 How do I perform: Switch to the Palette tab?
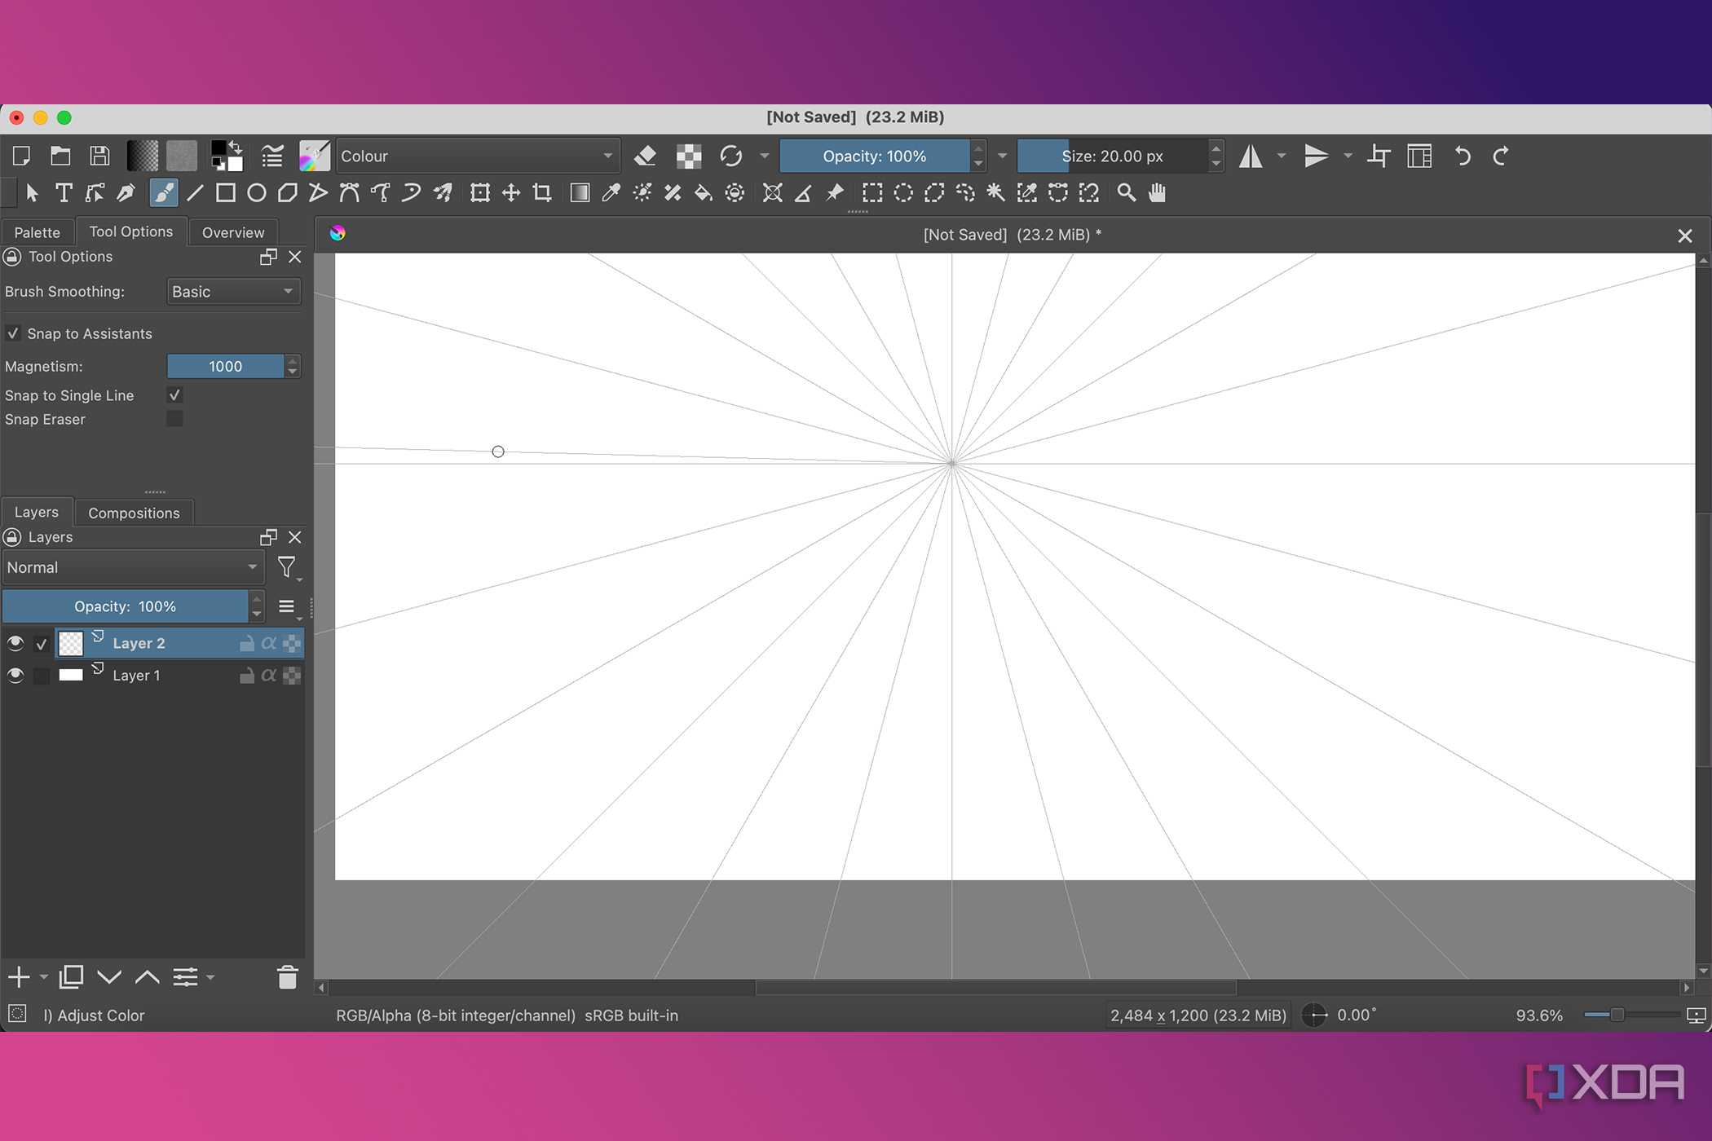pyautogui.click(x=38, y=232)
